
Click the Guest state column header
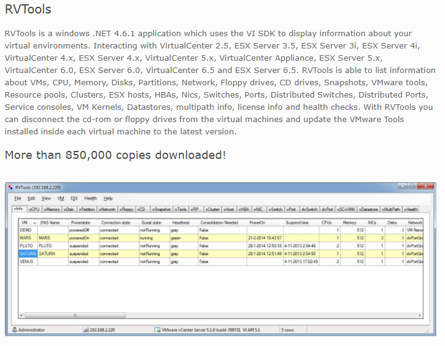click(155, 223)
